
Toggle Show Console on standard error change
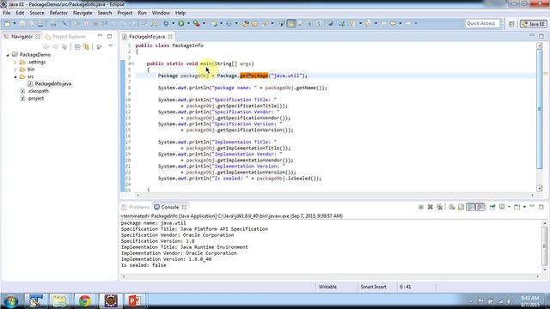click(480, 207)
